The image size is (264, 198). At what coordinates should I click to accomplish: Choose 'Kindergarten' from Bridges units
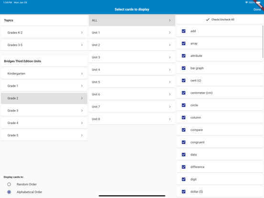[16, 74]
